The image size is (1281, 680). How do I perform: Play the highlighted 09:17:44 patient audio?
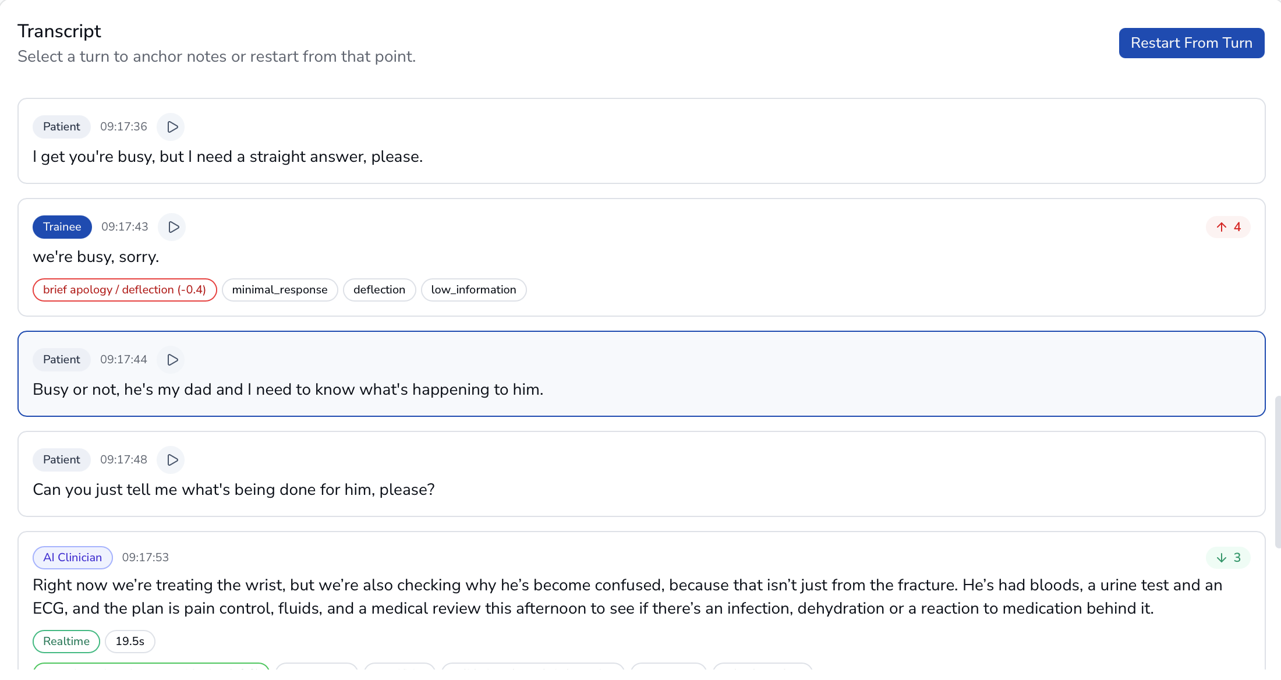coord(172,360)
